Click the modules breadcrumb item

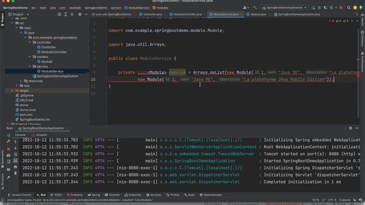click(160, 7)
